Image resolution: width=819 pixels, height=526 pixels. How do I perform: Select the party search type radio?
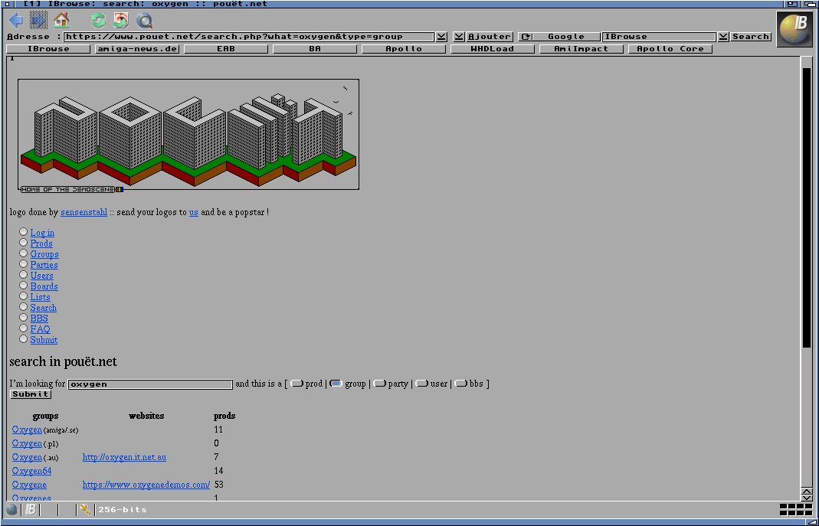coord(380,384)
